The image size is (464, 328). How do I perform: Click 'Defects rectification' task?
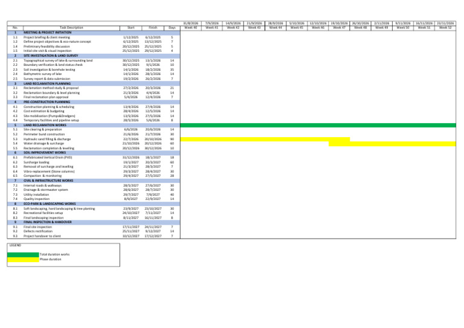click(38, 231)
